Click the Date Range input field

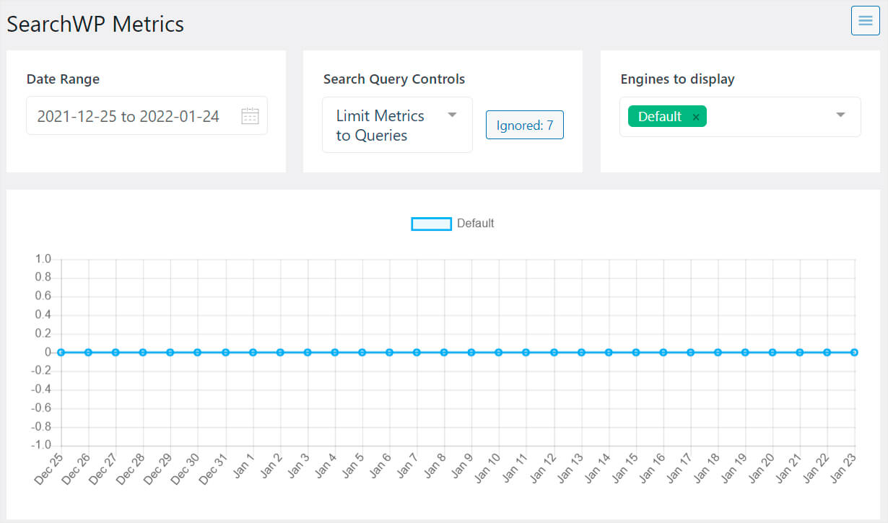coord(130,115)
